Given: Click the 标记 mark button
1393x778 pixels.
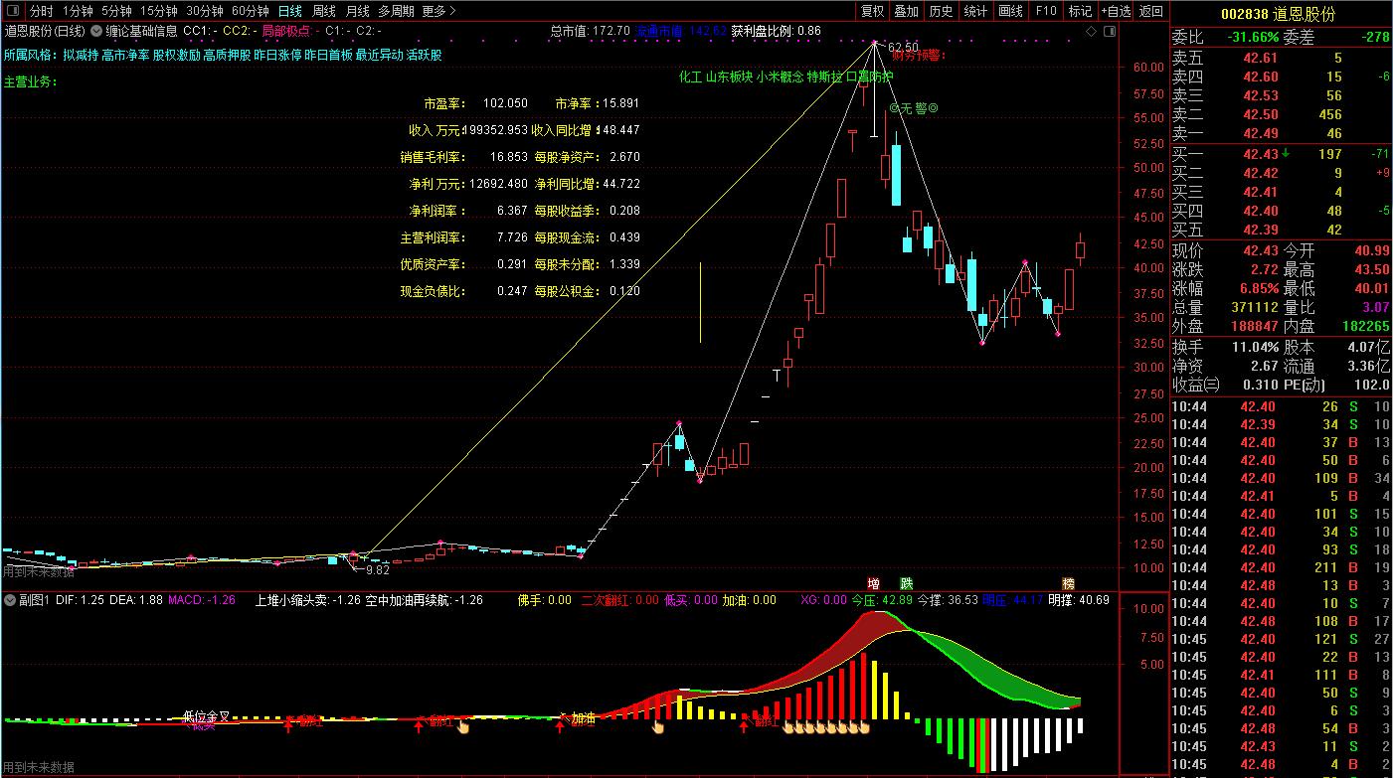Looking at the screenshot, I should click(x=1079, y=11).
